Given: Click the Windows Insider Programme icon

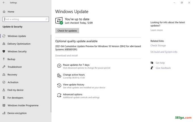Looking at the screenshot, I should click(4, 105).
